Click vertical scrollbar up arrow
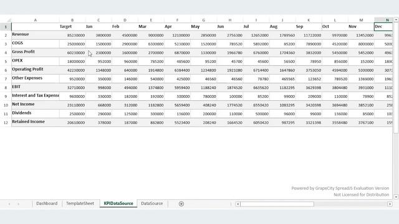 tap(396, 19)
